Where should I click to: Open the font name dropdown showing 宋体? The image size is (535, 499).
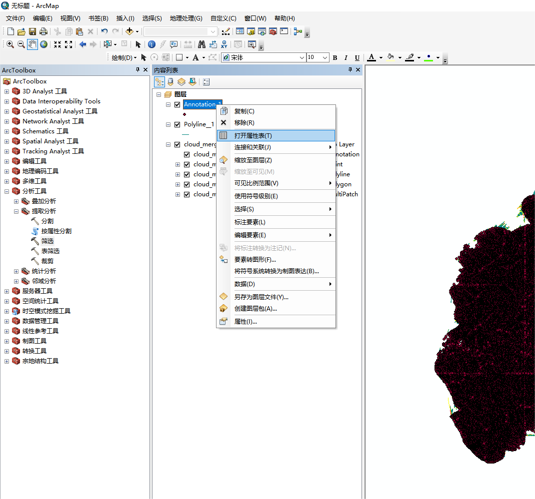301,57
